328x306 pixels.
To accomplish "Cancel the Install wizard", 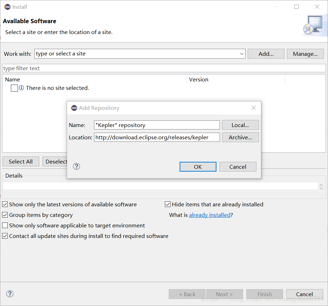I will 304,294.
